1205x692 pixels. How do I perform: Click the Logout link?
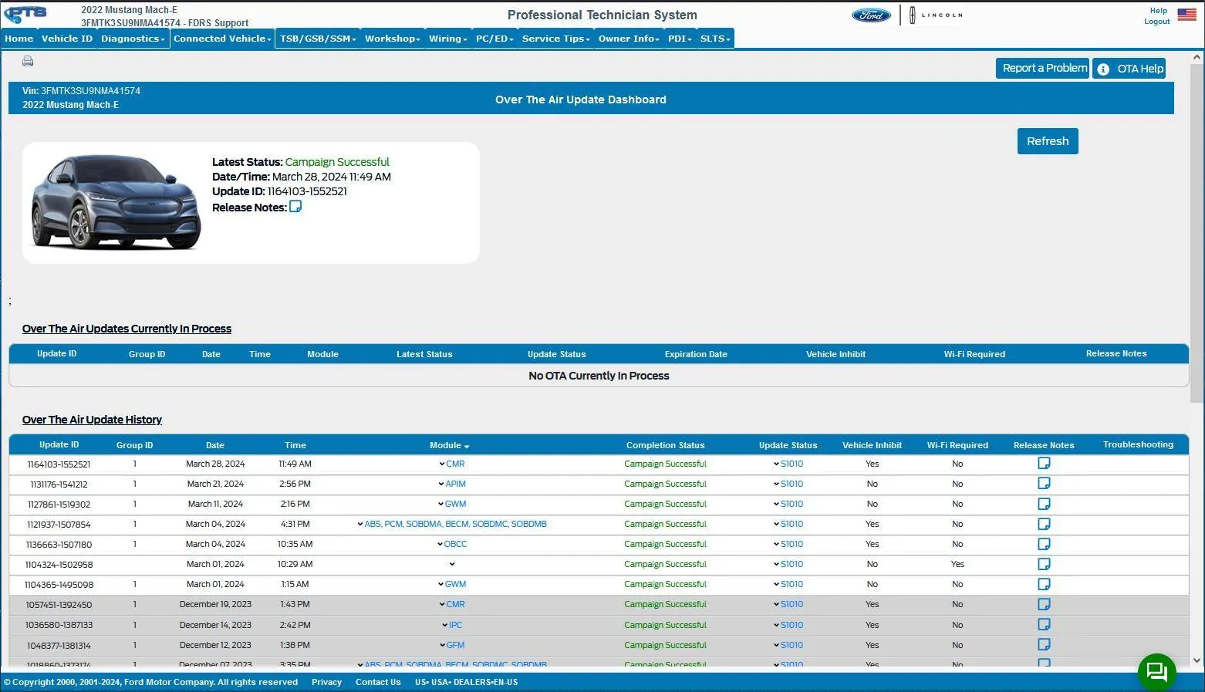(1156, 22)
